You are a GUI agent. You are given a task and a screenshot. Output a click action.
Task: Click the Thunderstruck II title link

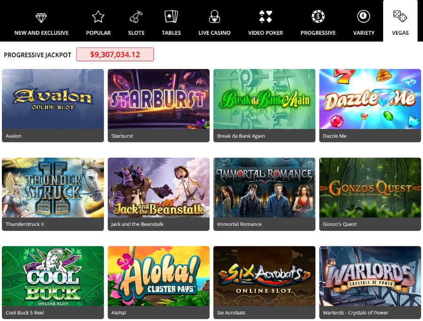(25, 224)
